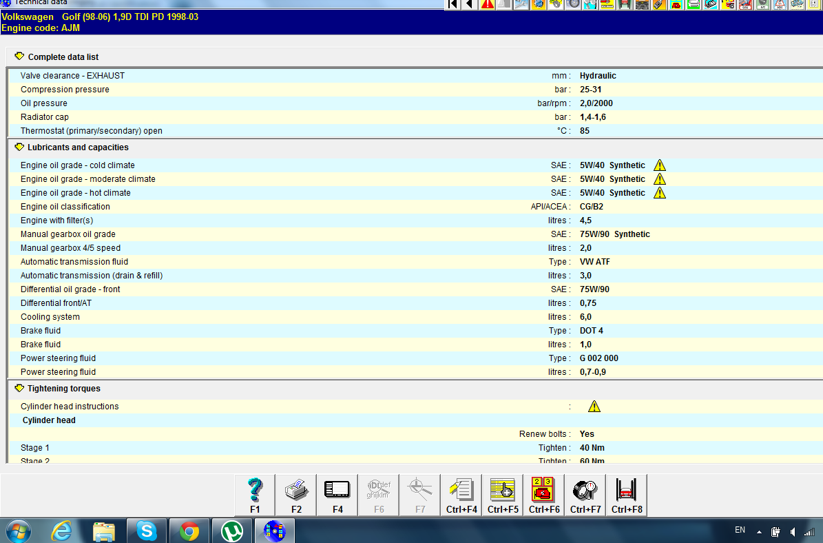
Task: Open the F4 screen display button
Action: coord(337,495)
